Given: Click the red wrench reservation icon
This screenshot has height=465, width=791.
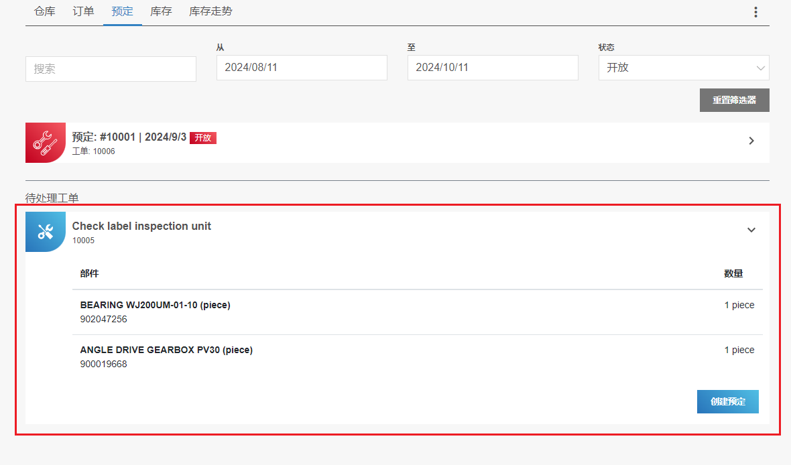Looking at the screenshot, I should 46,143.
